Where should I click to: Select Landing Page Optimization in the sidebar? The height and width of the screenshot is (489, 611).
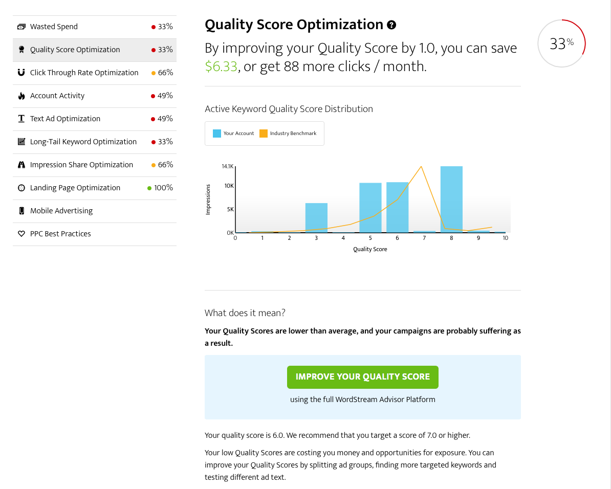(75, 188)
